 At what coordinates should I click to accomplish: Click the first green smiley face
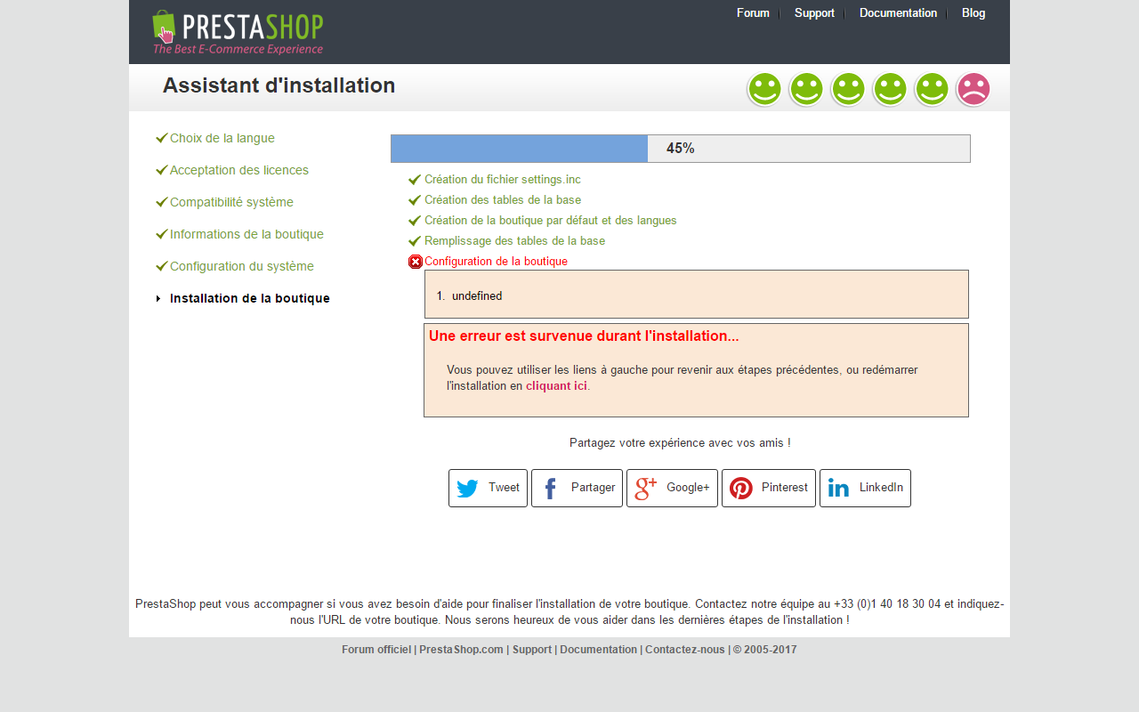pos(764,90)
